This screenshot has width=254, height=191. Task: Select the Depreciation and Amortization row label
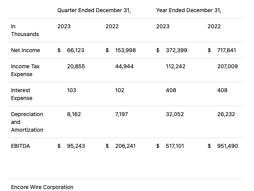(x=27, y=122)
